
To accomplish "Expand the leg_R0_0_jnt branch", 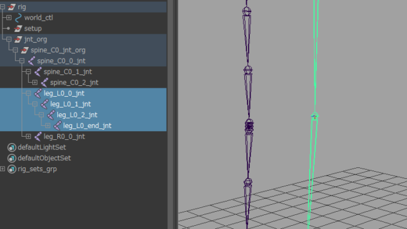I will [x=28, y=137].
